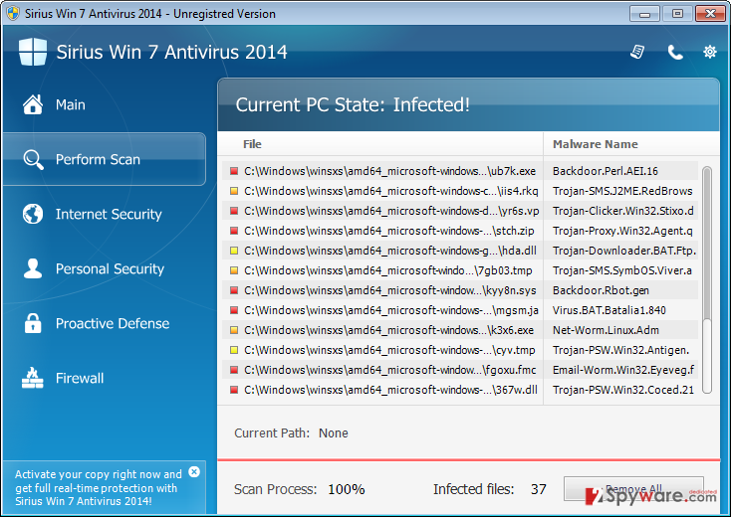731x517 pixels.
Task: Click the magnifier icon beside Perform Scan
Action: (x=33, y=160)
